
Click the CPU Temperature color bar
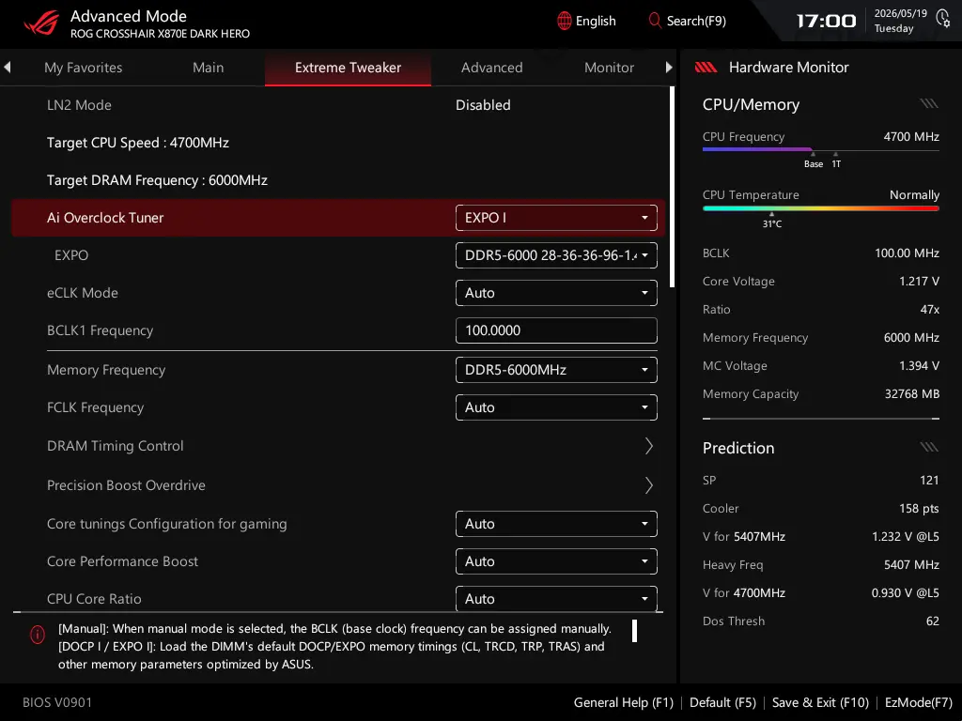820,208
